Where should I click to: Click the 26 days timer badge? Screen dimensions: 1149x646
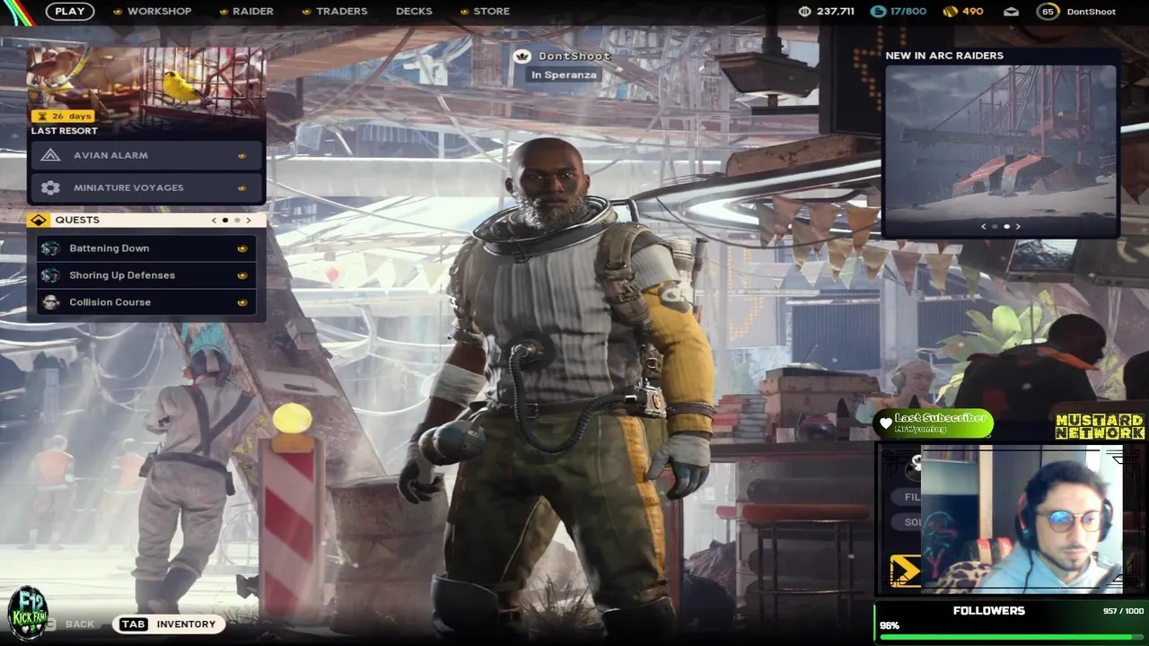(62, 117)
